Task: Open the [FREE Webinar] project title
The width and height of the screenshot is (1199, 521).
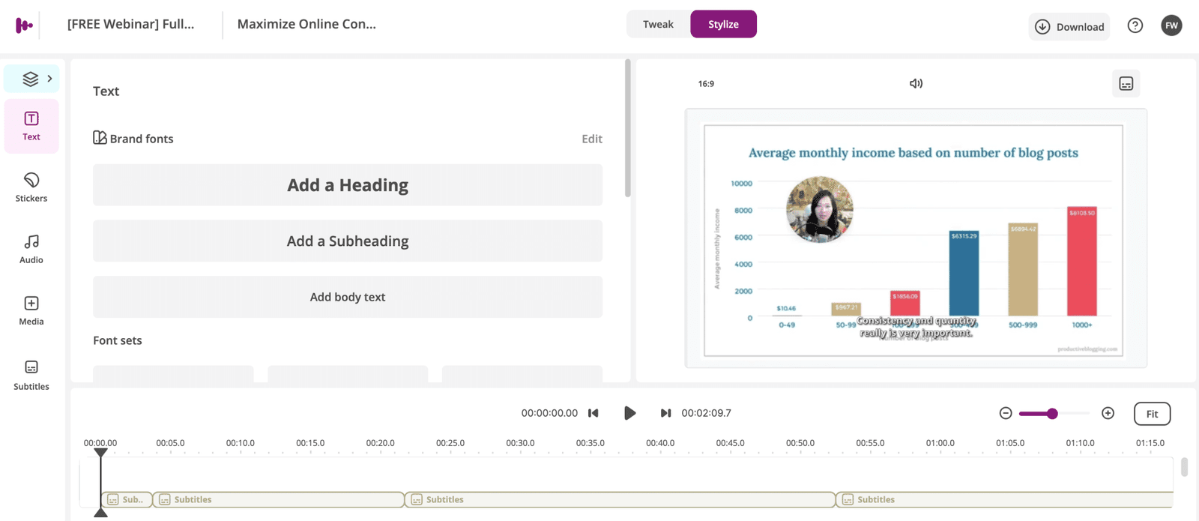Action: (131, 24)
